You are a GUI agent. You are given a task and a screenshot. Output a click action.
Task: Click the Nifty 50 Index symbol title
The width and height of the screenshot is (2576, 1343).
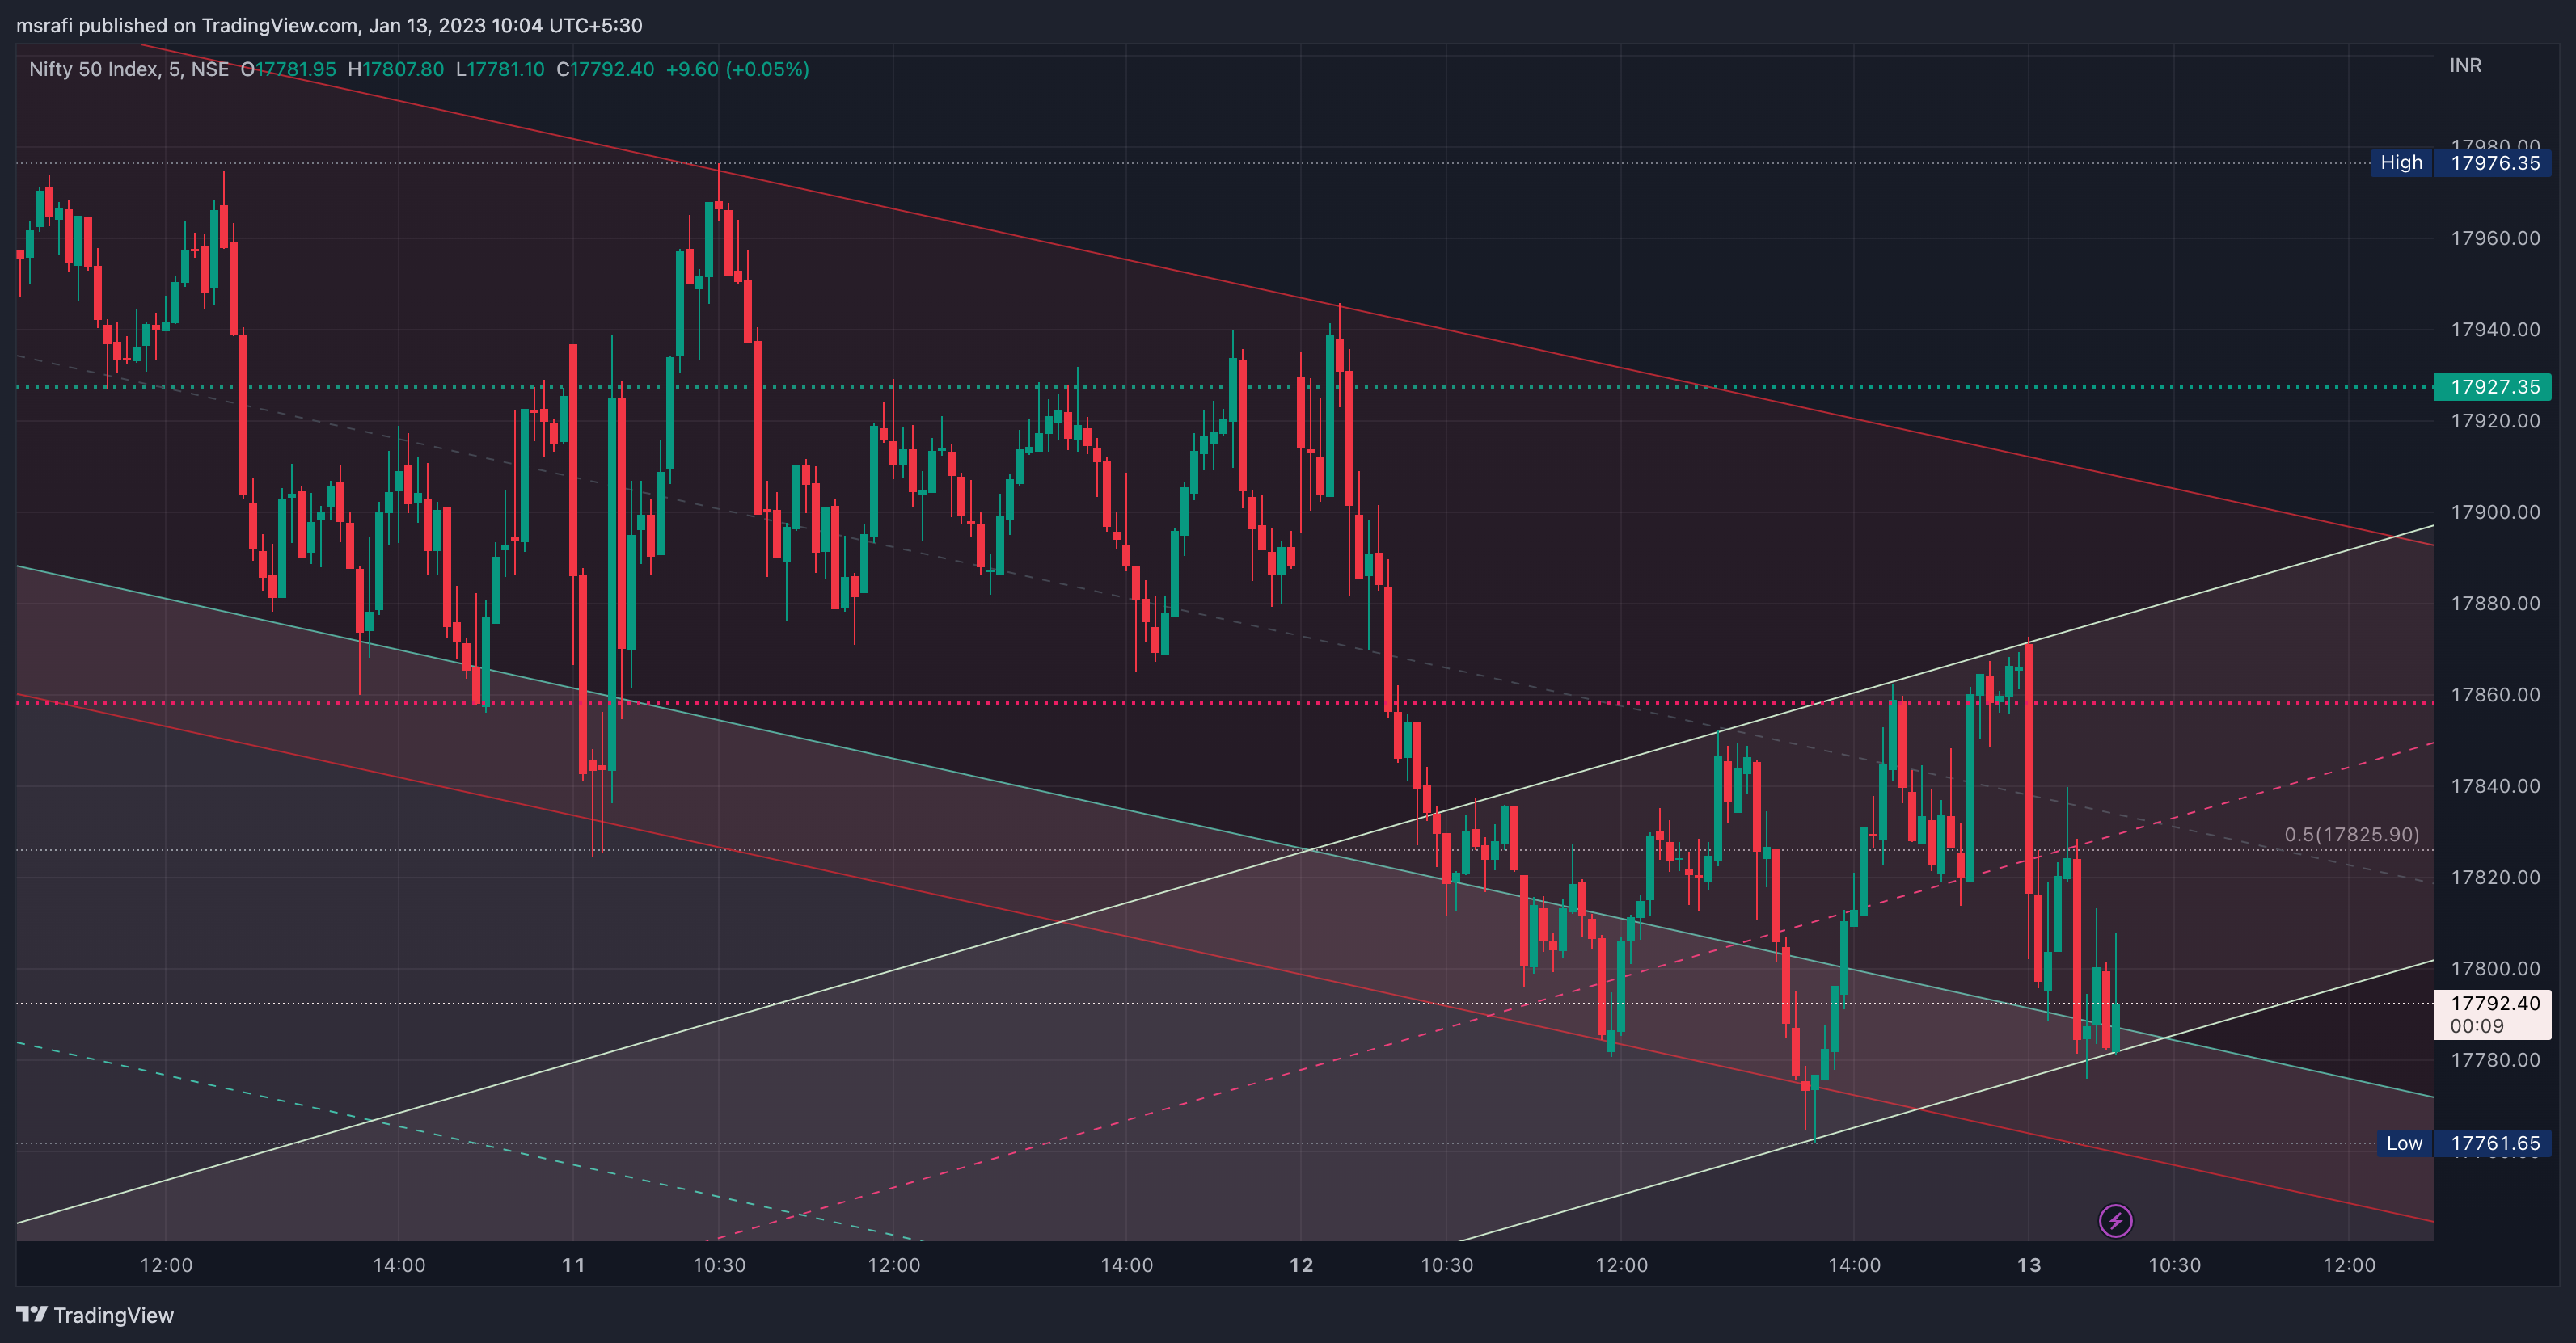[129, 69]
